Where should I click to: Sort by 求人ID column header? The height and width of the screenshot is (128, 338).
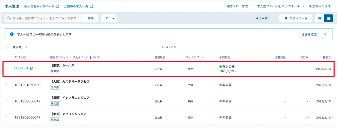20,57
